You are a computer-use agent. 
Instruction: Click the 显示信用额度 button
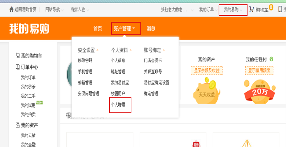click(259, 70)
